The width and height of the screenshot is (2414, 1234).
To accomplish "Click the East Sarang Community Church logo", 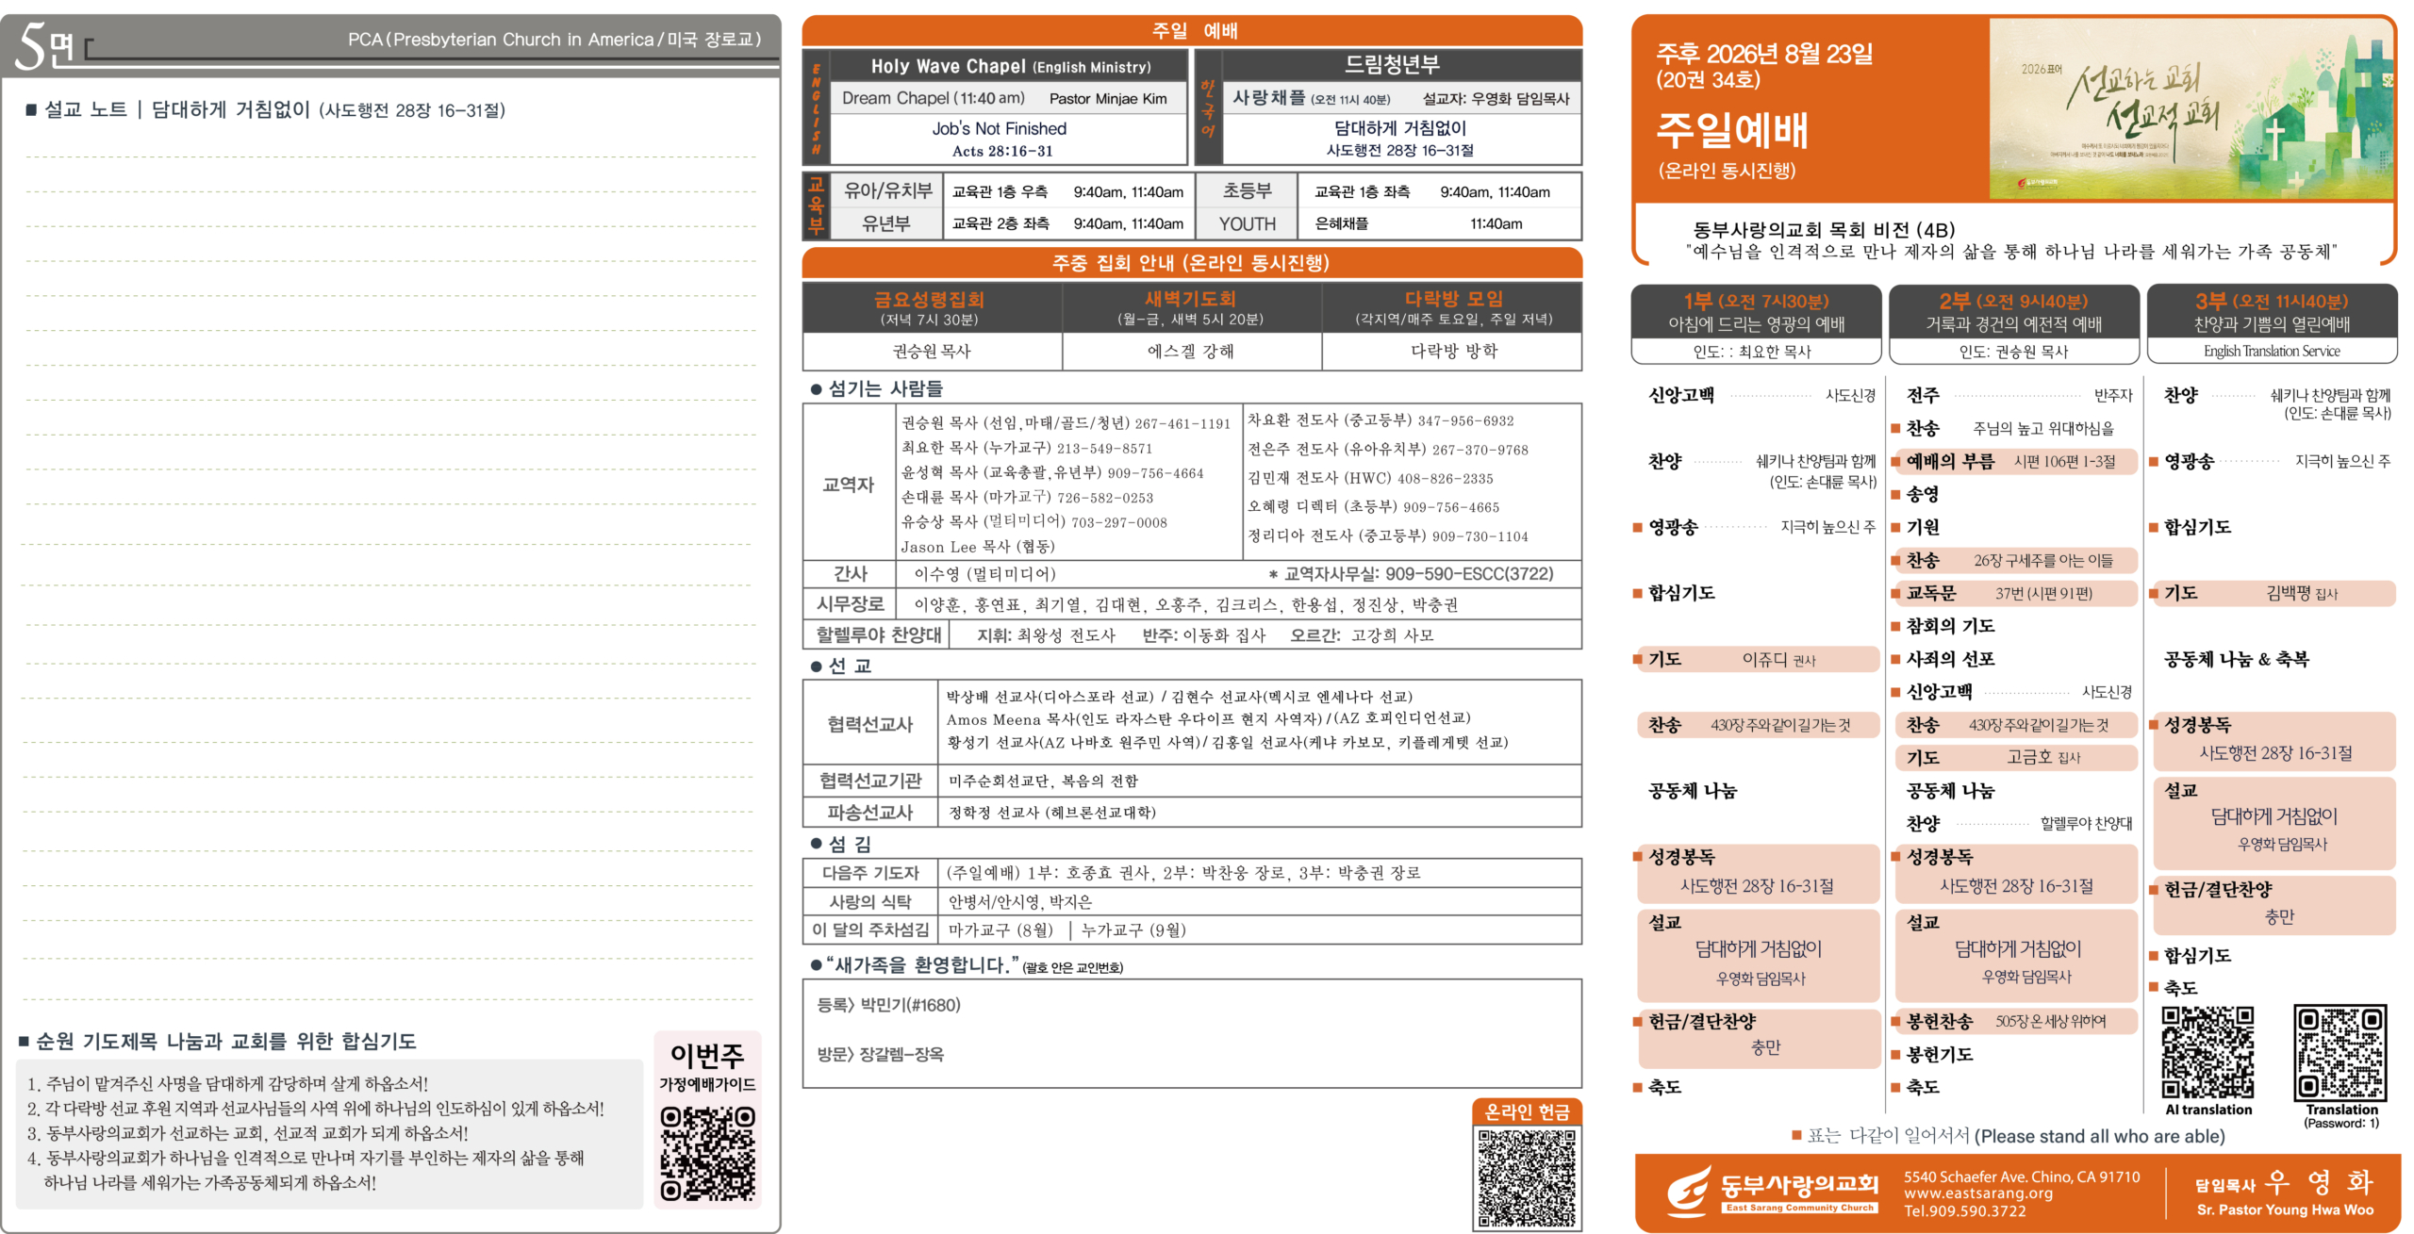I will [x=1773, y=1192].
